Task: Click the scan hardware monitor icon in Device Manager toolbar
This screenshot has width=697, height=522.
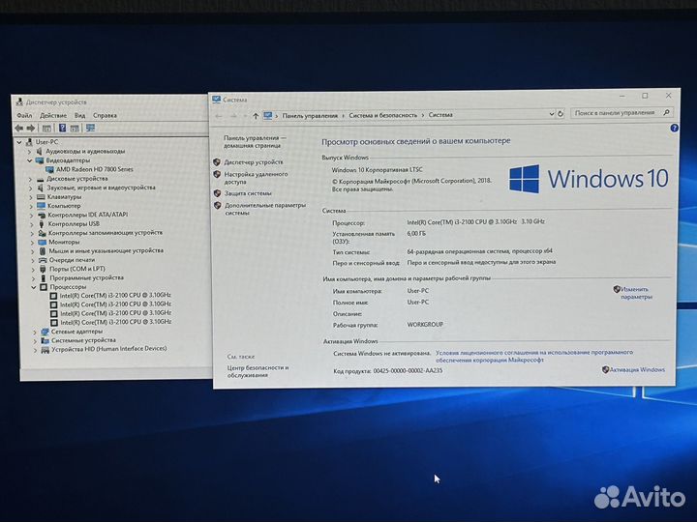Action: pos(90,129)
